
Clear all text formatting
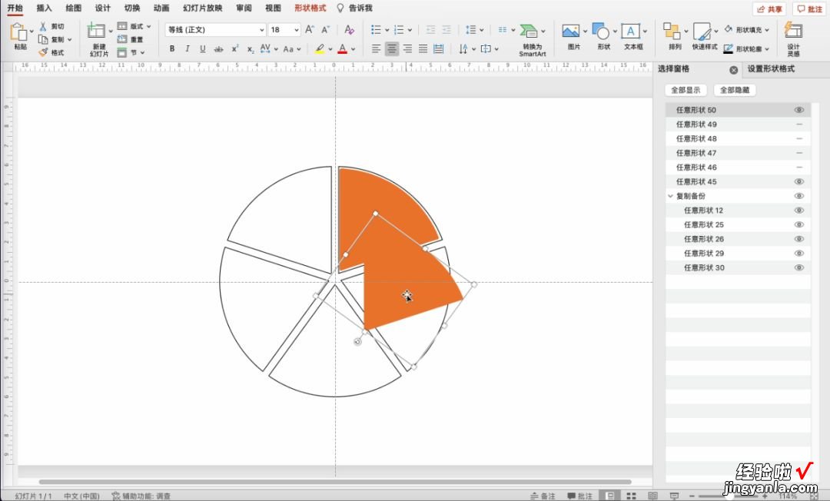click(349, 30)
